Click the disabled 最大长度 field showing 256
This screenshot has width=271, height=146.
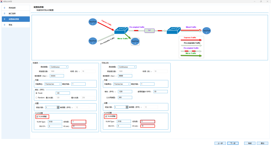tap(88, 98)
